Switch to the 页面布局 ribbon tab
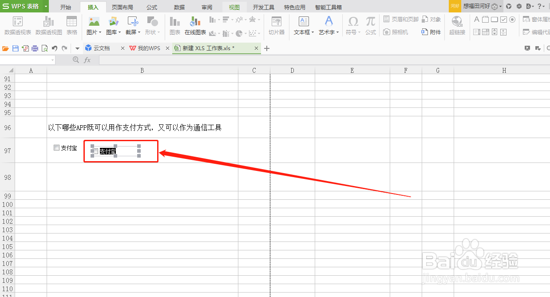Image resolution: width=550 pixels, height=297 pixels. [x=122, y=7]
